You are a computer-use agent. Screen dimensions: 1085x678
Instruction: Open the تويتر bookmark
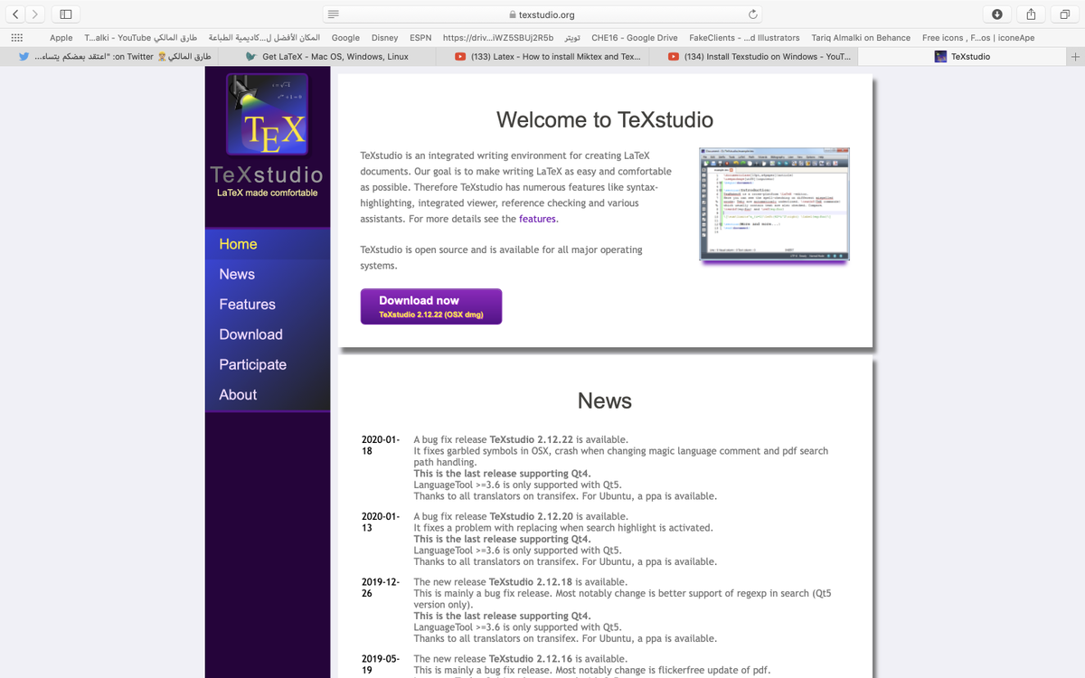[x=572, y=38]
